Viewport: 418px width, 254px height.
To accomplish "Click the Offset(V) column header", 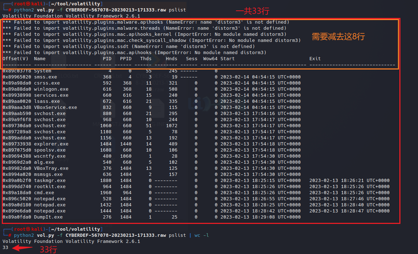I will 15,59.
